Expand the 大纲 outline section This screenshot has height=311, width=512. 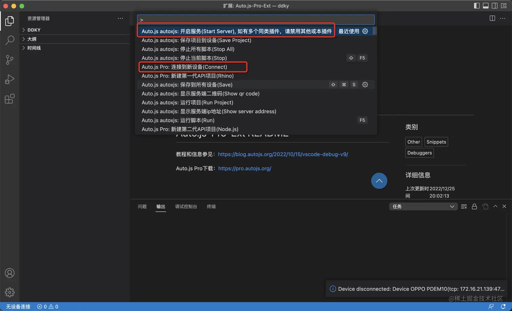pos(75,39)
